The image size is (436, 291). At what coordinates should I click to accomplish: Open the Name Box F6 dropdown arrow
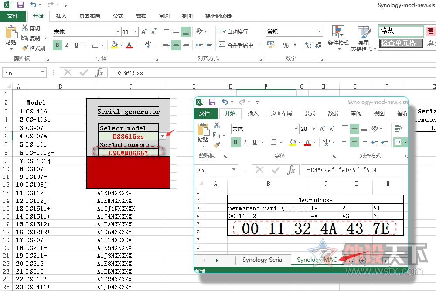click(42, 72)
